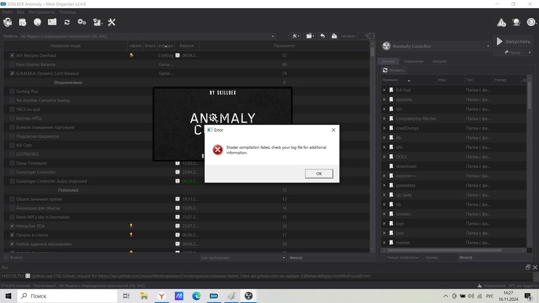Click the refresh arrows toolbar icon
The width and height of the screenshot is (539, 303).
point(67,22)
